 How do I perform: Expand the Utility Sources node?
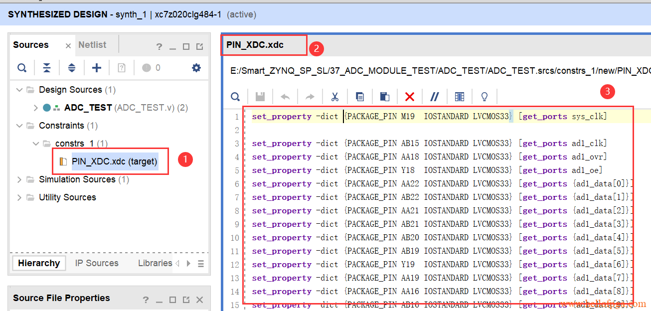tap(19, 197)
